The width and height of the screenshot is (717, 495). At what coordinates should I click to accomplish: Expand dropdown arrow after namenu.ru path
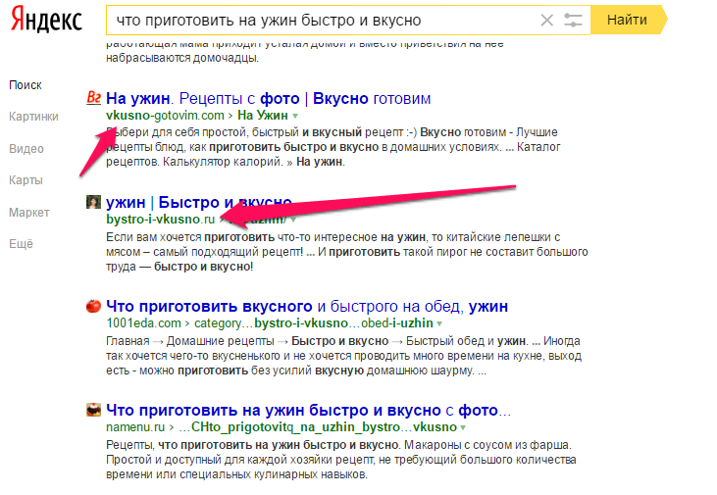[x=463, y=427]
